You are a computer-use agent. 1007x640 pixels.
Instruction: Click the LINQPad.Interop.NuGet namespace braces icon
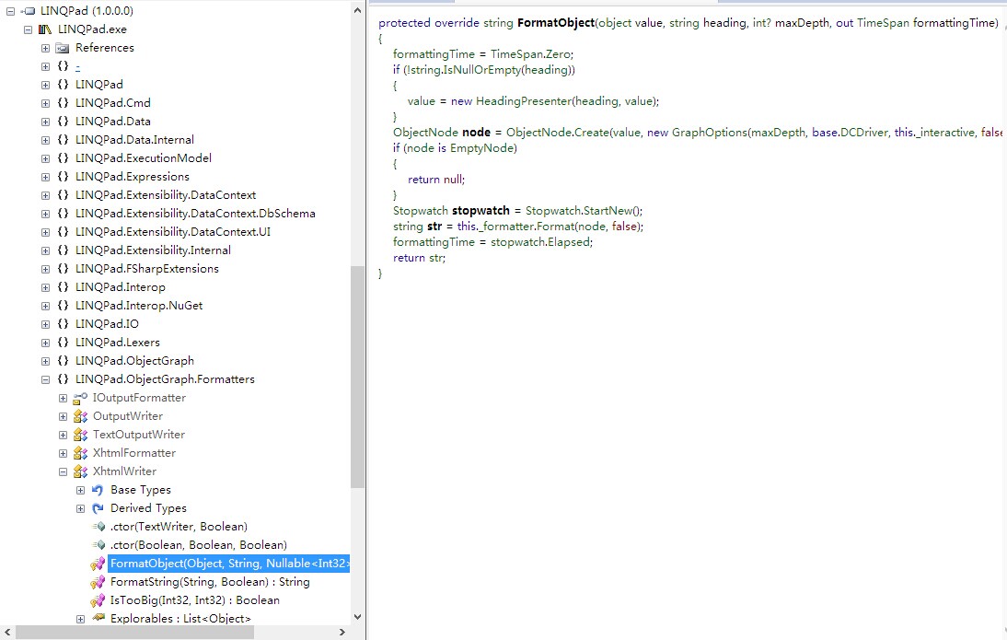click(x=63, y=306)
